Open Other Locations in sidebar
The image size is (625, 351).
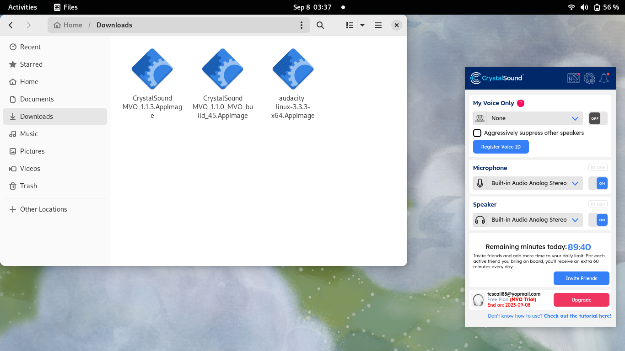coord(55,209)
